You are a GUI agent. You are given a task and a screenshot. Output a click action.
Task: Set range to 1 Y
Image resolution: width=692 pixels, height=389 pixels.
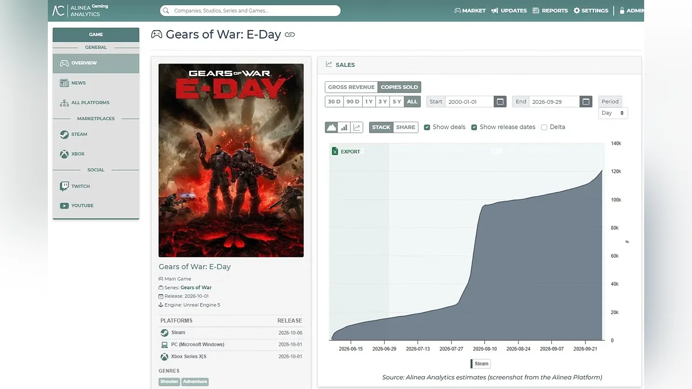pos(368,101)
